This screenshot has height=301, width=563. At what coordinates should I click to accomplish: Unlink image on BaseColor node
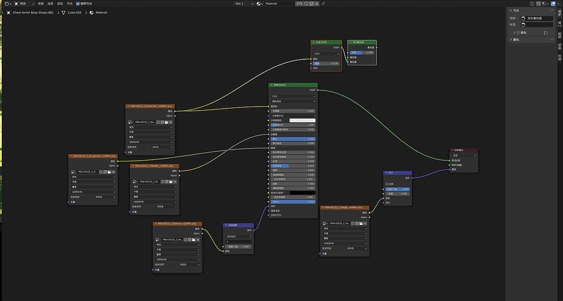pyautogui.click(x=171, y=122)
